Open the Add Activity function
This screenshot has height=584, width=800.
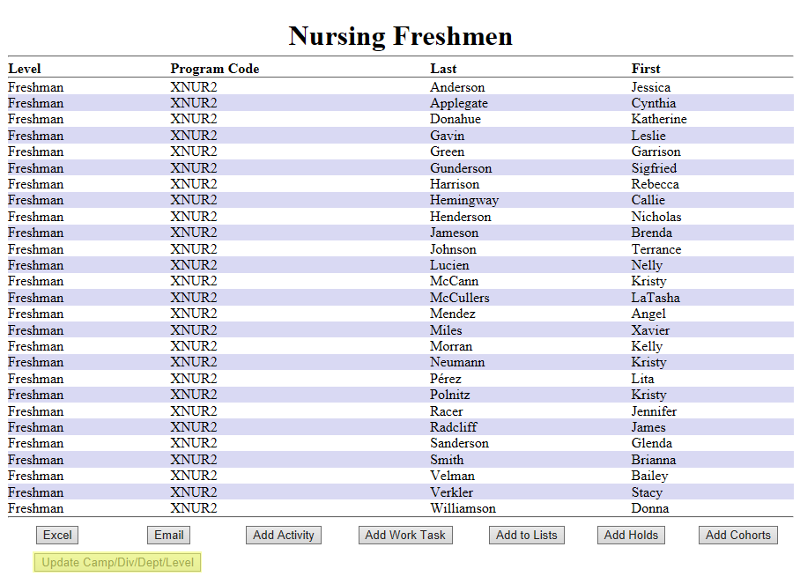coord(283,535)
